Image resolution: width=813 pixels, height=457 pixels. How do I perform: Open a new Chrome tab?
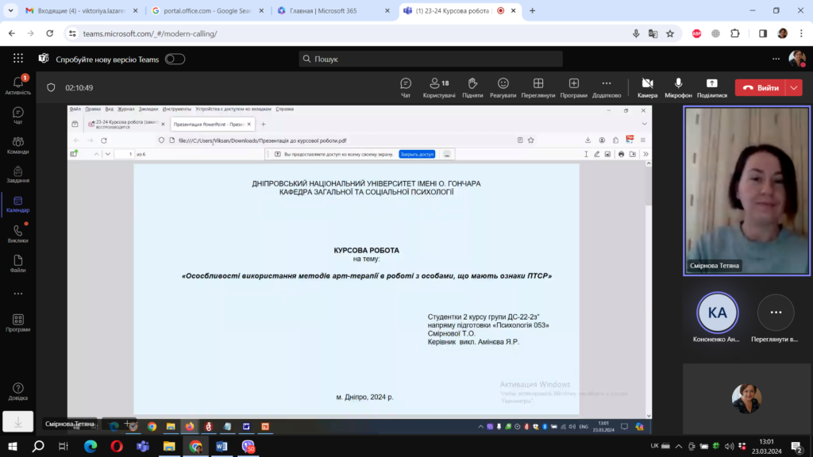coord(532,10)
